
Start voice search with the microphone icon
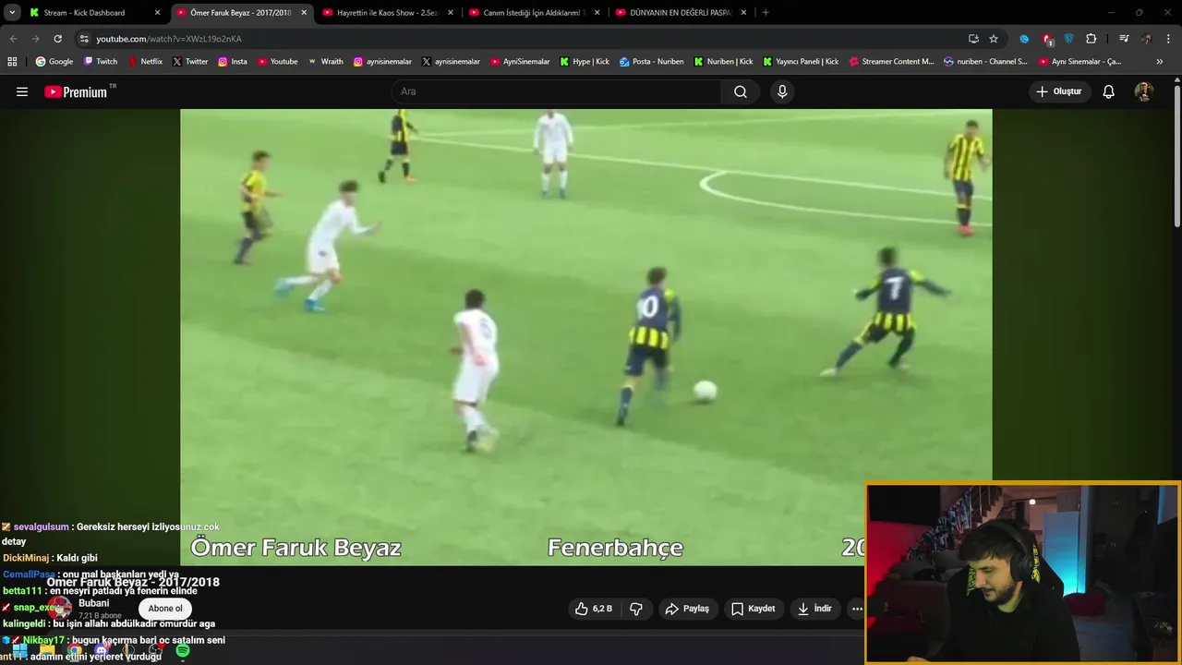pyautogui.click(x=782, y=91)
